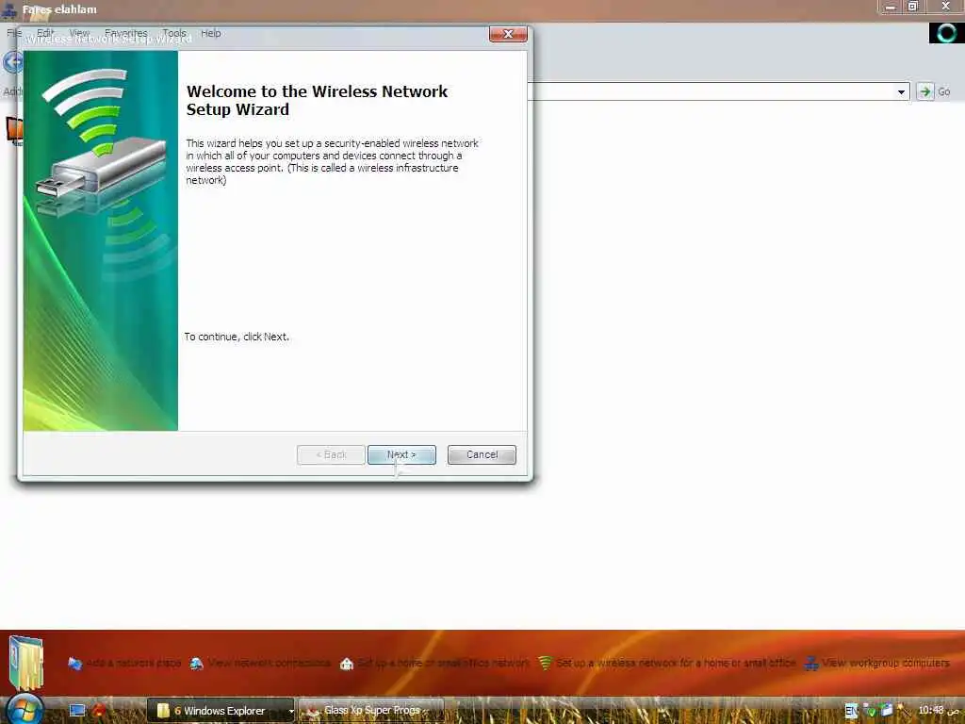Click the Show Desktop quick launch icon
Screen dimensions: 965x724
coord(77,711)
